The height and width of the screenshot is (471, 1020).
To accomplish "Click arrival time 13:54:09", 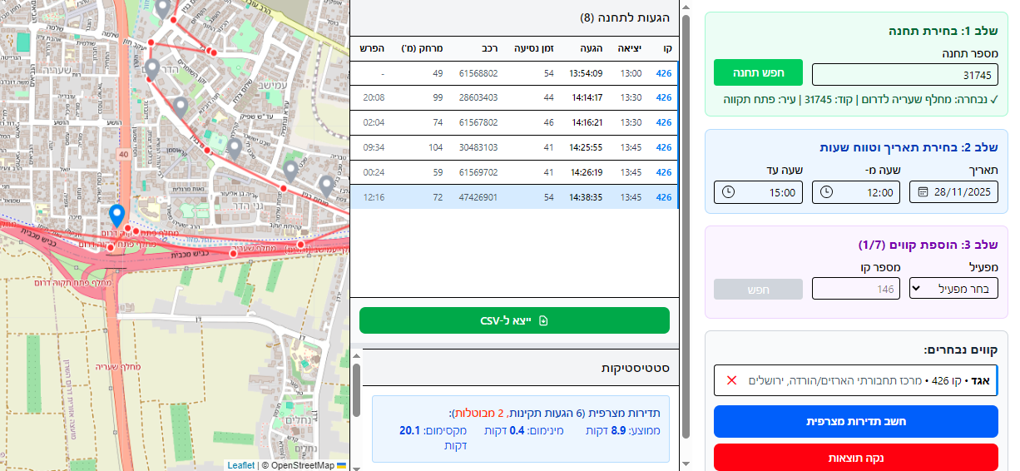I will click(586, 73).
